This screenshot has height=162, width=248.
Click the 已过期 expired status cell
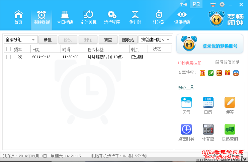click(x=137, y=57)
